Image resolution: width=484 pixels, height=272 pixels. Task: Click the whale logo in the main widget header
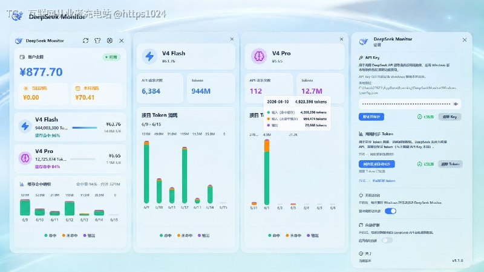coord(19,40)
